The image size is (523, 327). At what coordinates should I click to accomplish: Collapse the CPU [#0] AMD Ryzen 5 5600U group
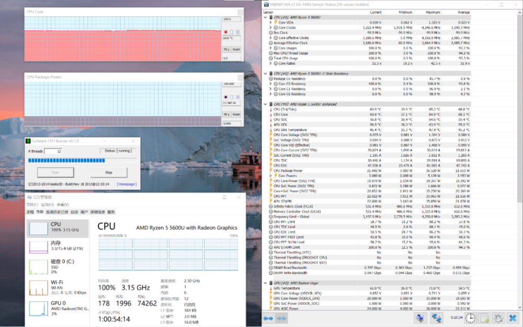click(265, 17)
